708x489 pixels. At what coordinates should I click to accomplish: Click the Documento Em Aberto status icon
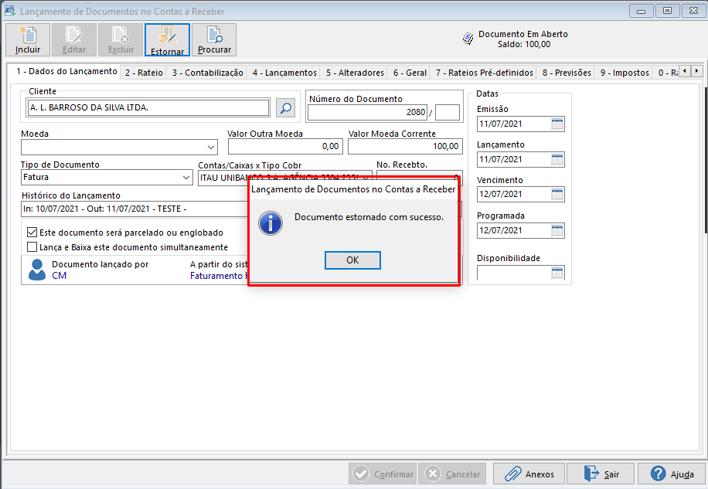pos(468,39)
